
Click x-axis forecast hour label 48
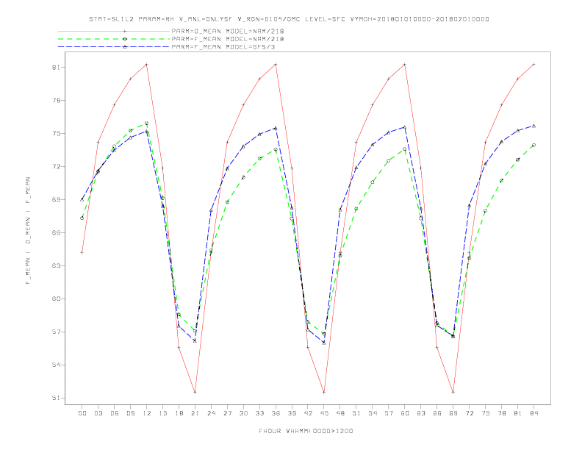[x=340, y=413]
